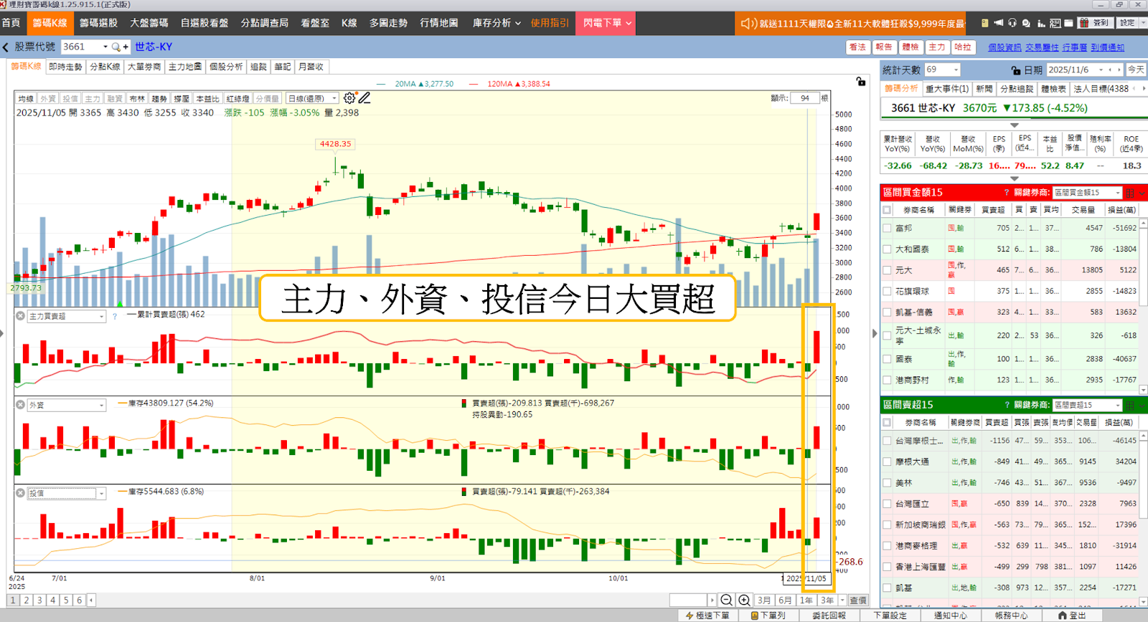Select the drawing pencil tool
The image size is (1148, 622).
tap(364, 98)
